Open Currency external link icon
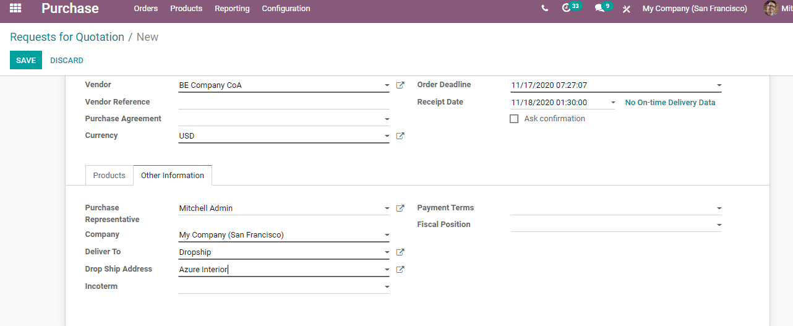Screen dimensions: 793x326 click(x=400, y=136)
